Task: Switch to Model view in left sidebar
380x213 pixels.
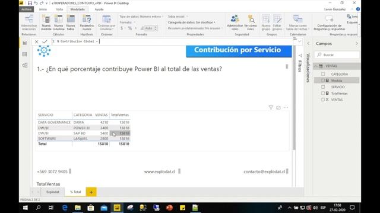Action: [x=25, y=65]
